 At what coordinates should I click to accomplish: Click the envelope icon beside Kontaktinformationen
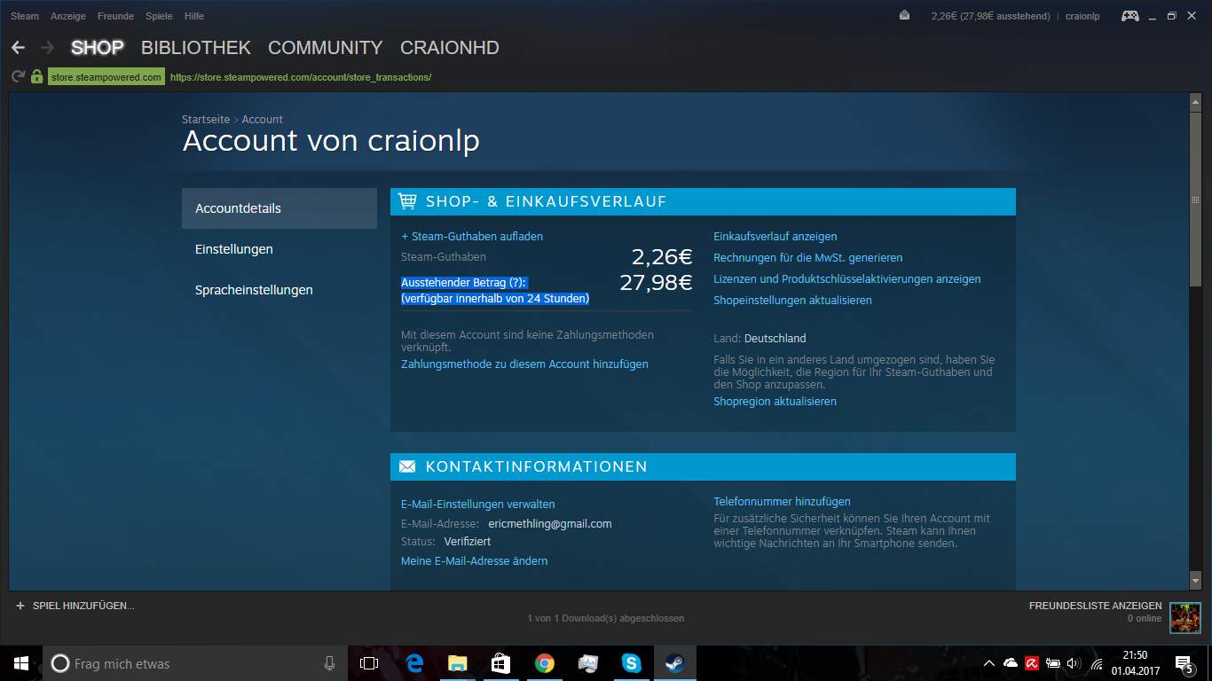coord(407,466)
